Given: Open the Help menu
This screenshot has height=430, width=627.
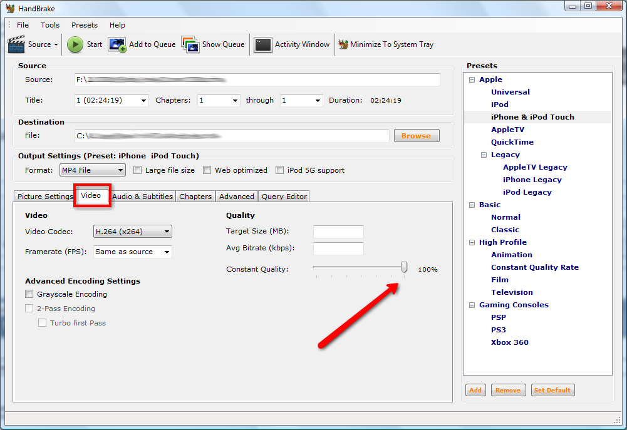Looking at the screenshot, I should point(118,25).
